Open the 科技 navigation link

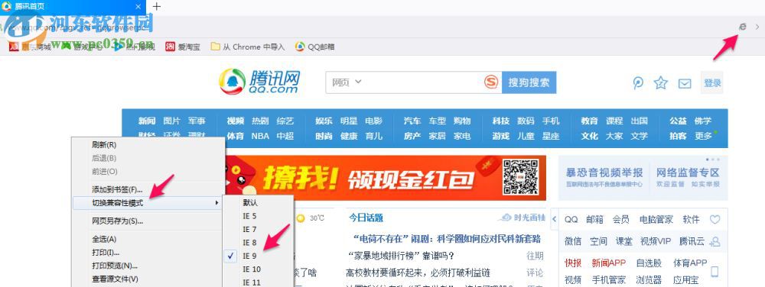coord(501,121)
